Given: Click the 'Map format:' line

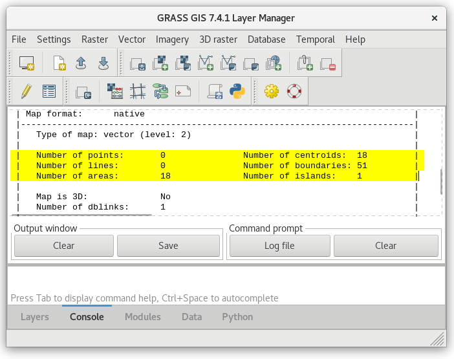Looking at the screenshot, I should pos(85,114).
